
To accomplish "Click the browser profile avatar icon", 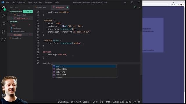I will [x=181, y=5].
